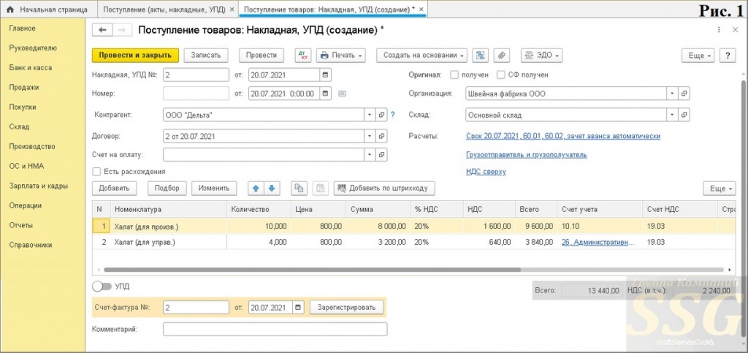Image resolution: width=748 pixels, height=353 pixels.
Task: Copy rows icon in table toolbar
Action: (x=299, y=189)
